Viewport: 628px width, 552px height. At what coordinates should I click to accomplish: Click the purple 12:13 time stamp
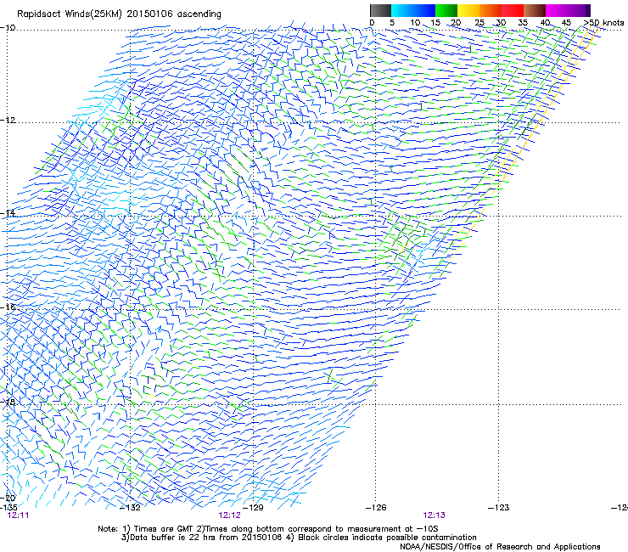tap(435, 515)
